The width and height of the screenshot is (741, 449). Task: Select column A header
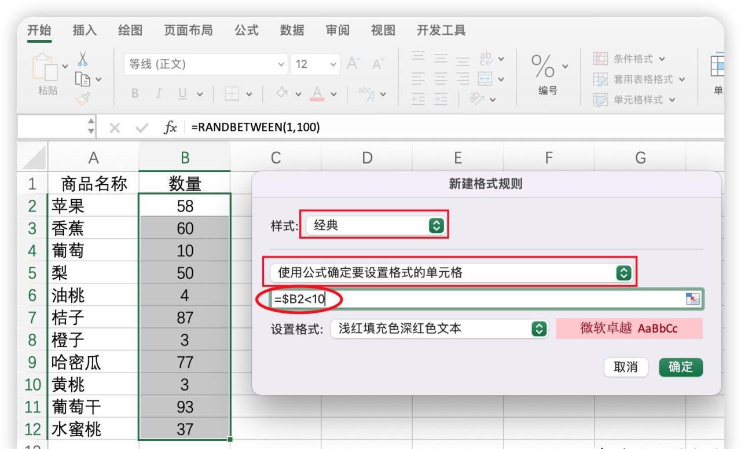pyautogui.click(x=94, y=156)
